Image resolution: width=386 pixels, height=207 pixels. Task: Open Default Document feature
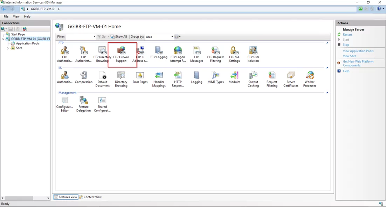(102, 79)
